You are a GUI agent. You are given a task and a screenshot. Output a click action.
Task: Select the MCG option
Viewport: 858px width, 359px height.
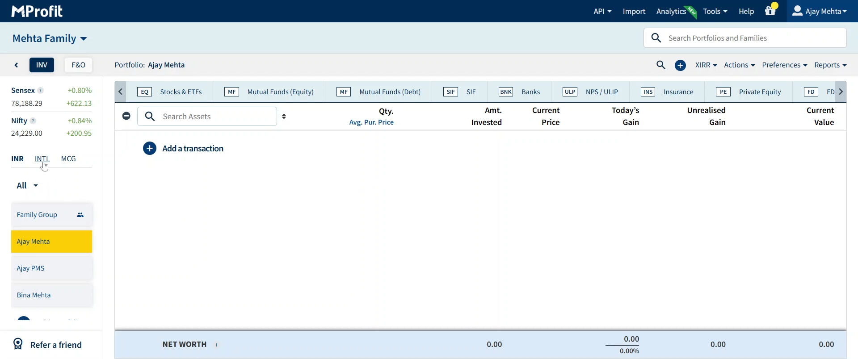tap(68, 159)
